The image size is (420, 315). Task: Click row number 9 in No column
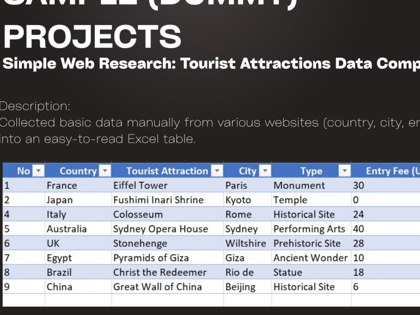[24, 286]
